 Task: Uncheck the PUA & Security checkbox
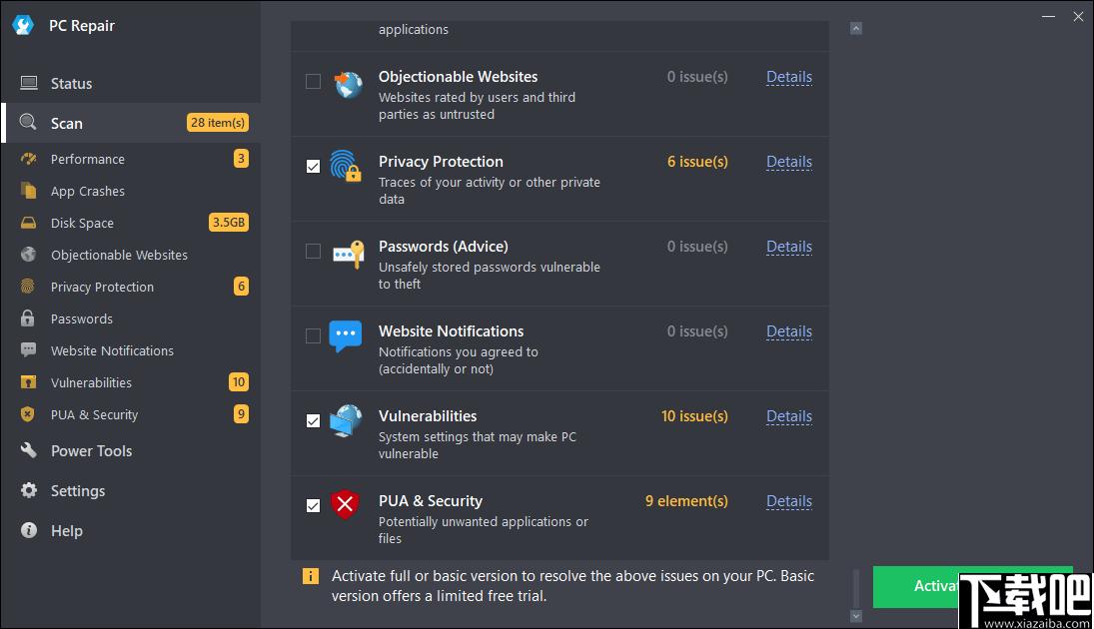click(x=314, y=505)
